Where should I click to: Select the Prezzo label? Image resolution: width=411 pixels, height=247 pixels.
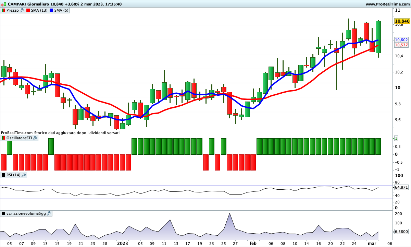pos(13,10)
